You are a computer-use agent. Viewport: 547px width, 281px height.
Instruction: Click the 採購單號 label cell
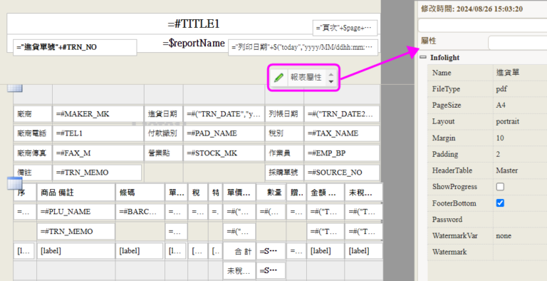coord(284,173)
